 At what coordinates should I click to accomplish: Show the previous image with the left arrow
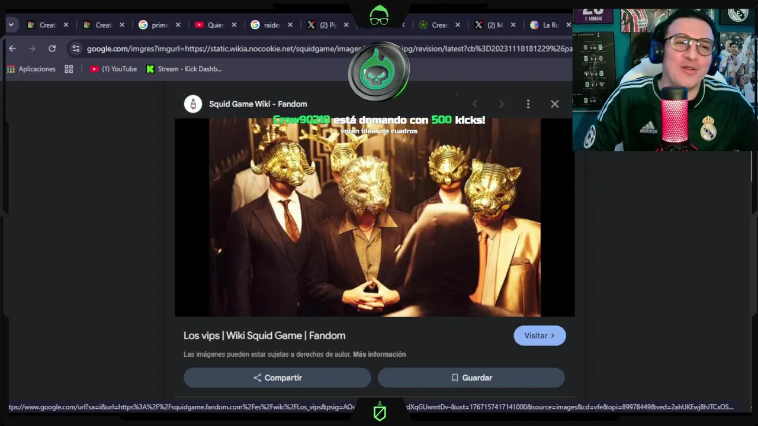474,104
